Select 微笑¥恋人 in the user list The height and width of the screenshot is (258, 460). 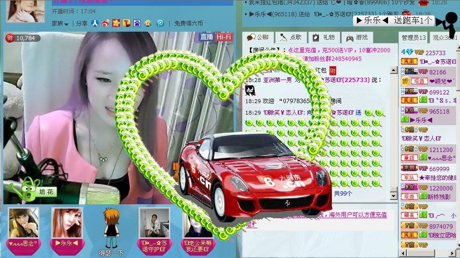coord(422,138)
